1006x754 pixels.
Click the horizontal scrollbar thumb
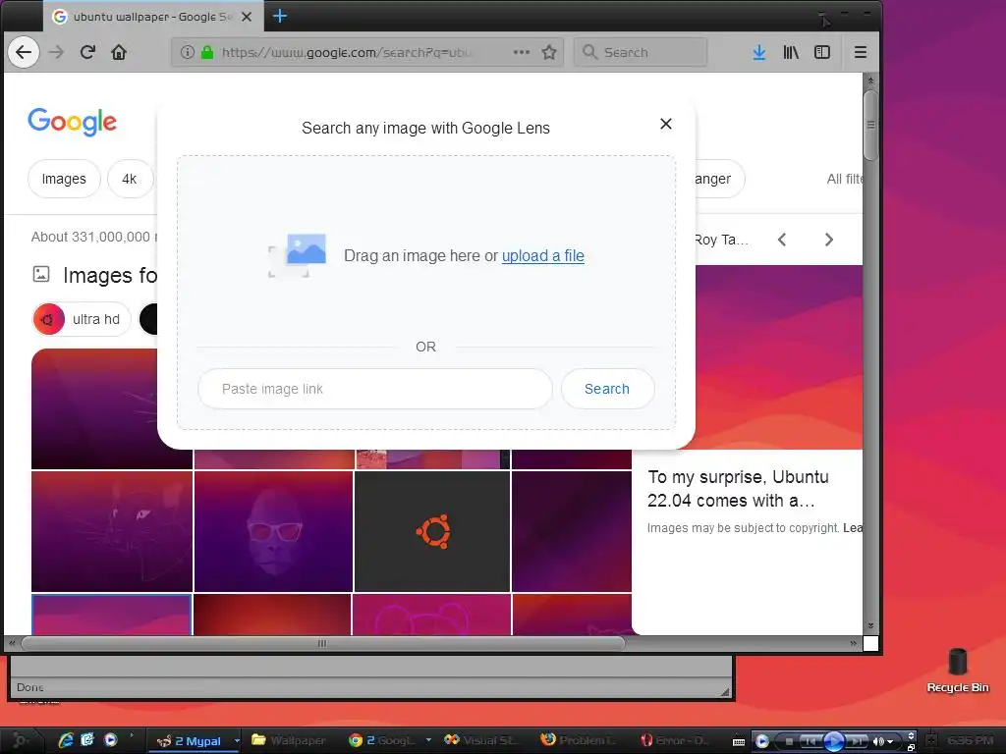(x=322, y=643)
